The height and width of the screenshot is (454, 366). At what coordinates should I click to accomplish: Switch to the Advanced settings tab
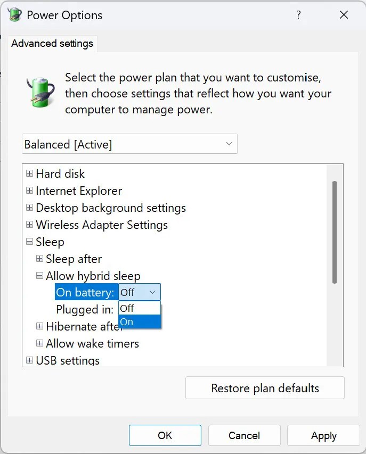coord(52,43)
